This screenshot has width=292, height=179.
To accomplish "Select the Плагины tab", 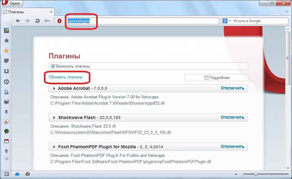I will click(x=28, y=12).
